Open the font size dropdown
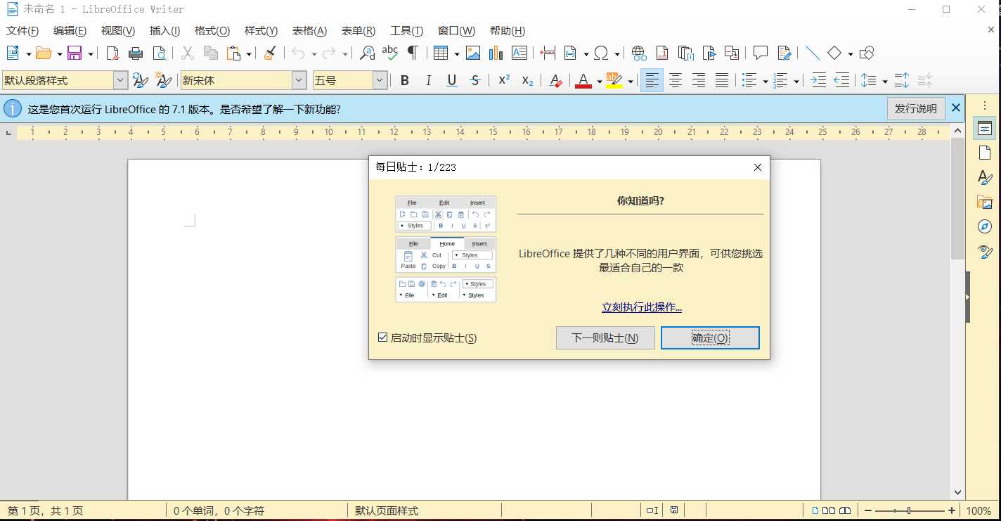1001x521 pixels. click(x=379, y=80)
